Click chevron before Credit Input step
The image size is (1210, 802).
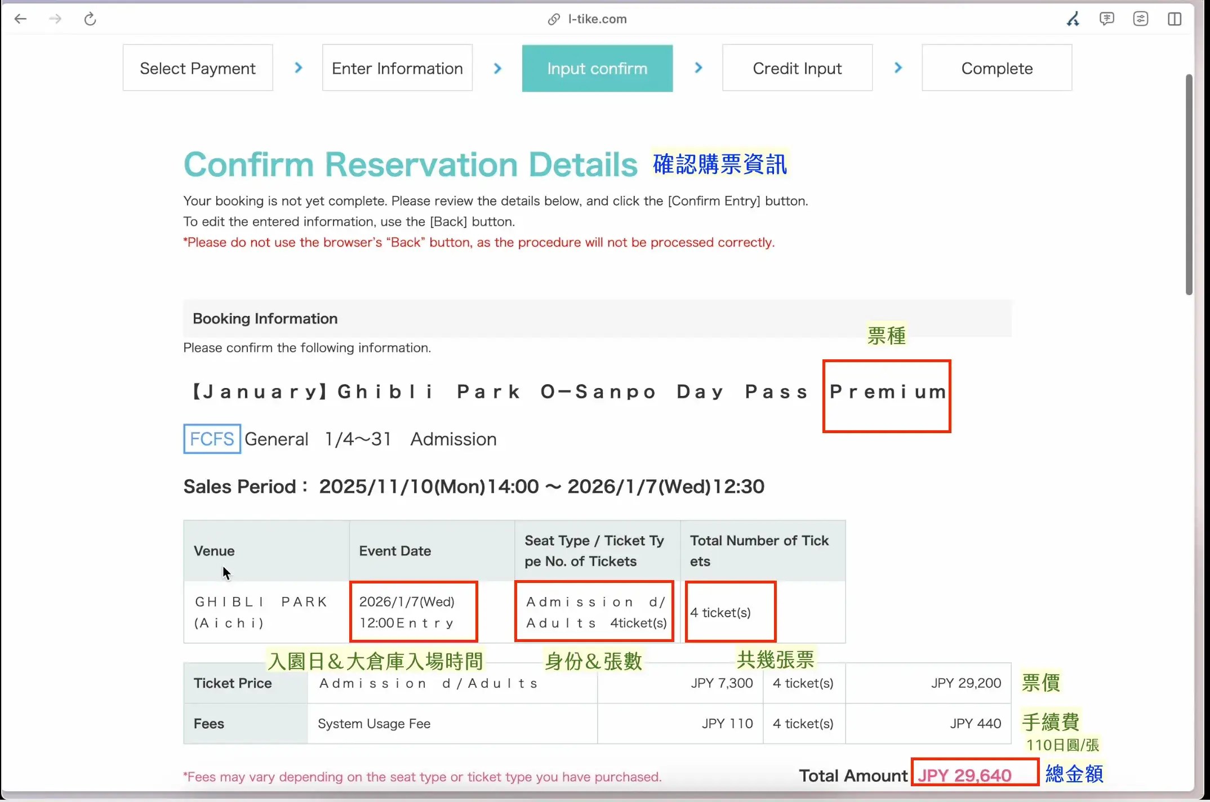[699, 68]
